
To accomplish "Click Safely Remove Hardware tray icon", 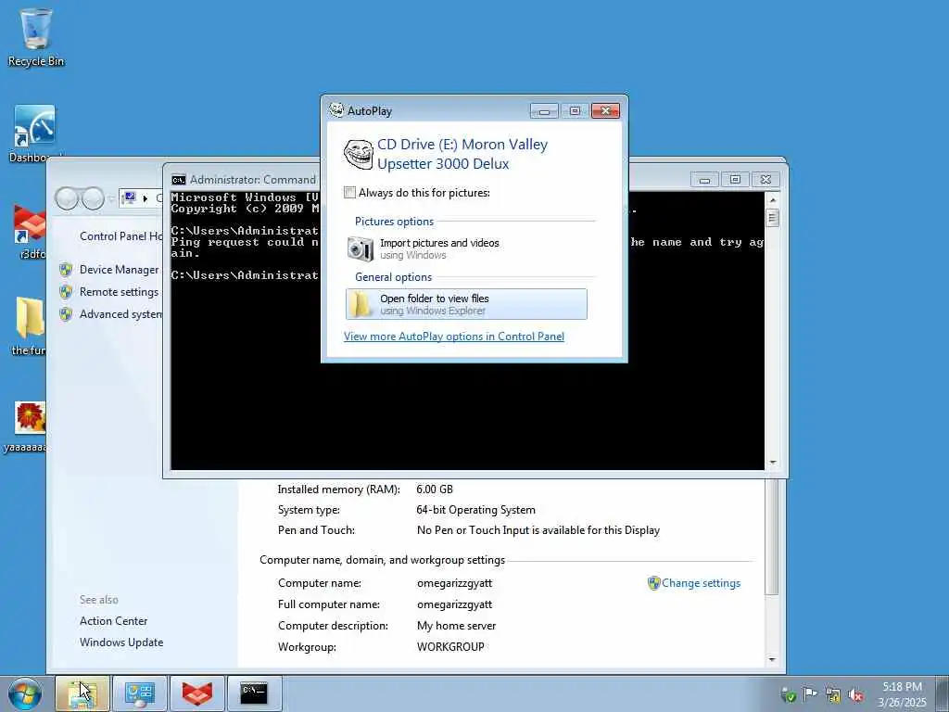I will point(789,695).
